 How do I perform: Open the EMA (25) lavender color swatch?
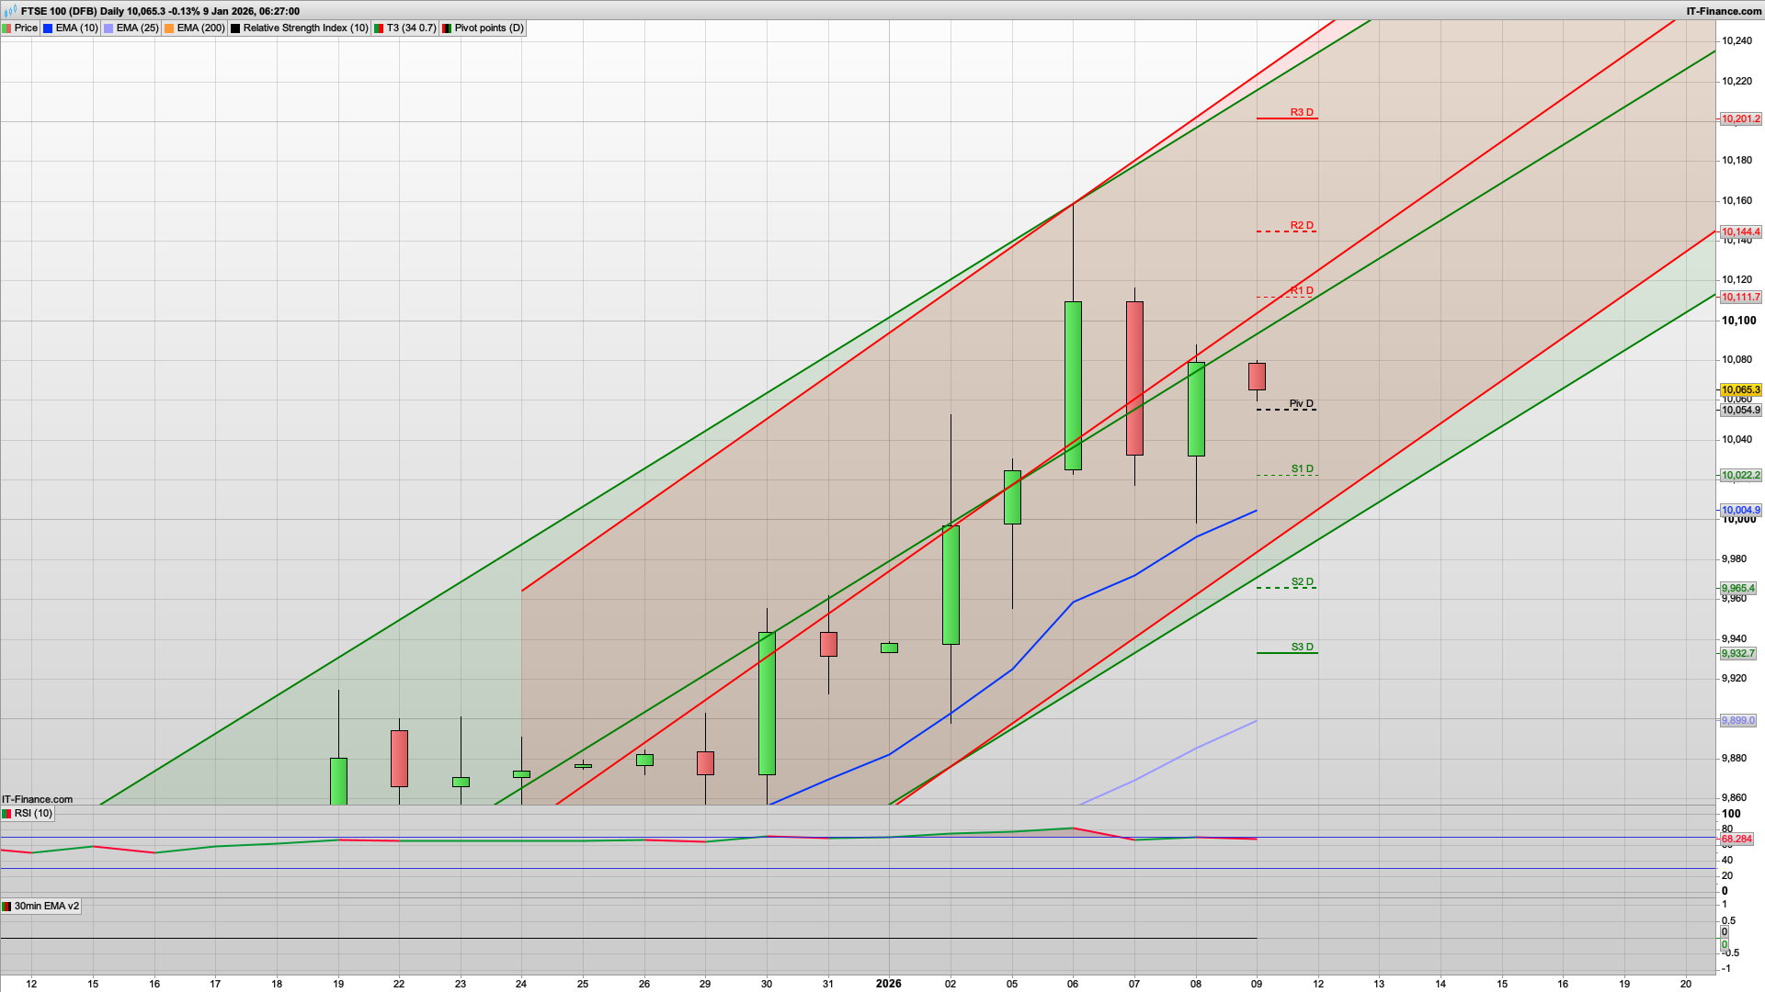point(108,28)
